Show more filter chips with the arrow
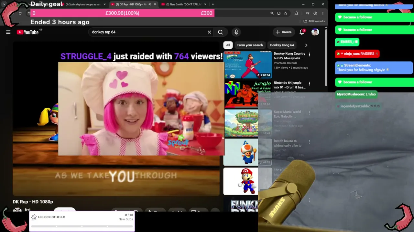Image resolution: width=414 pixels, height=232 pixels. click(306, 45)
